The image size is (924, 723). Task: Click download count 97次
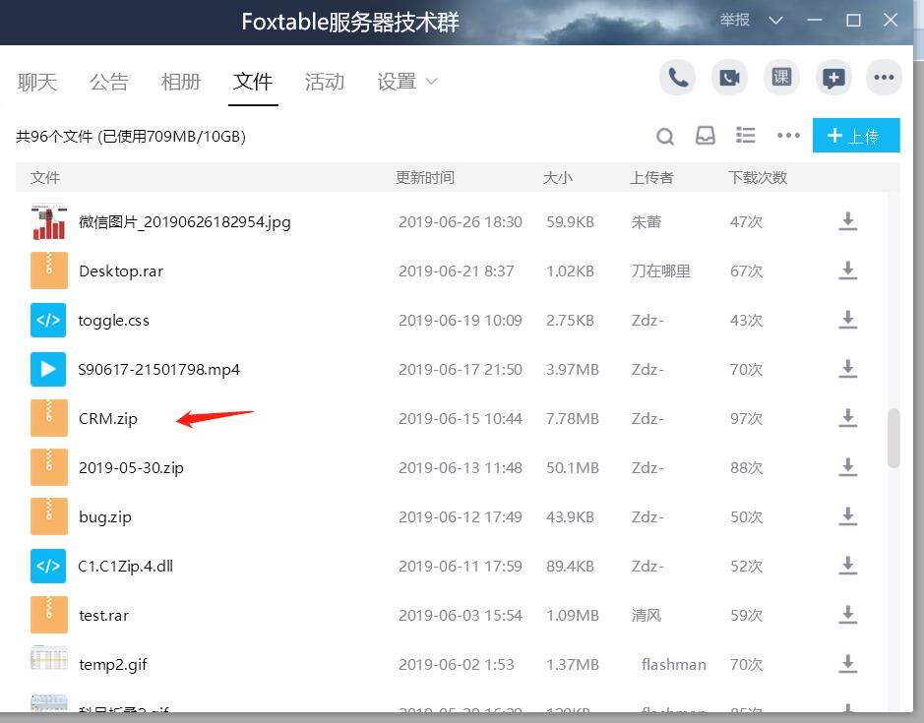point(746,418)
